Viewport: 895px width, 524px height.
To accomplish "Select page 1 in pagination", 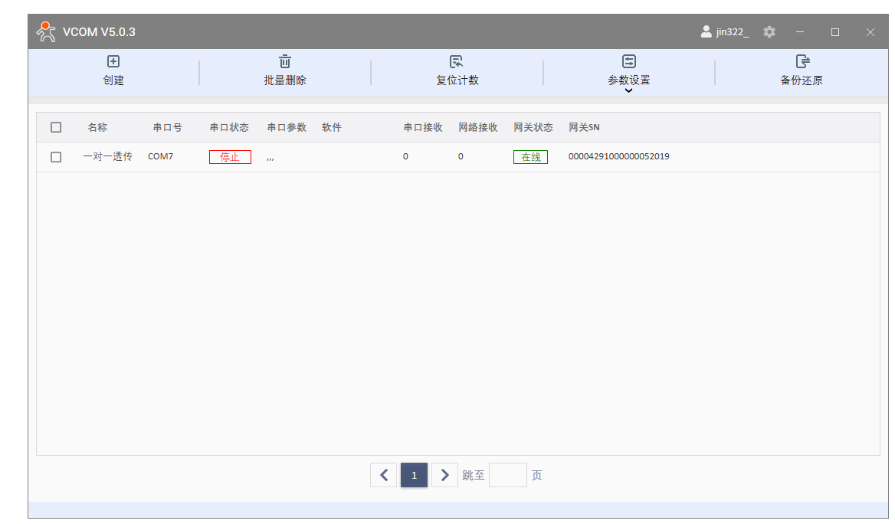I will click(x=414, y=475).
